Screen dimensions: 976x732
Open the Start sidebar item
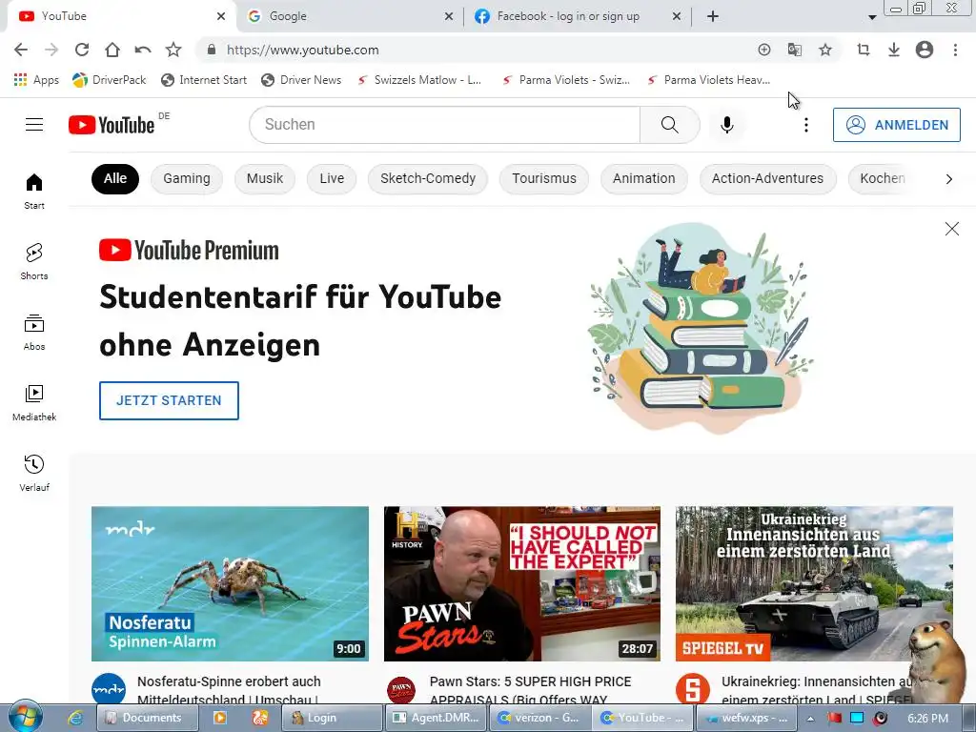coord(34,191)
